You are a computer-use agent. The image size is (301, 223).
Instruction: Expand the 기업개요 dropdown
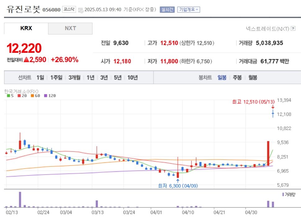pos(189,10)
